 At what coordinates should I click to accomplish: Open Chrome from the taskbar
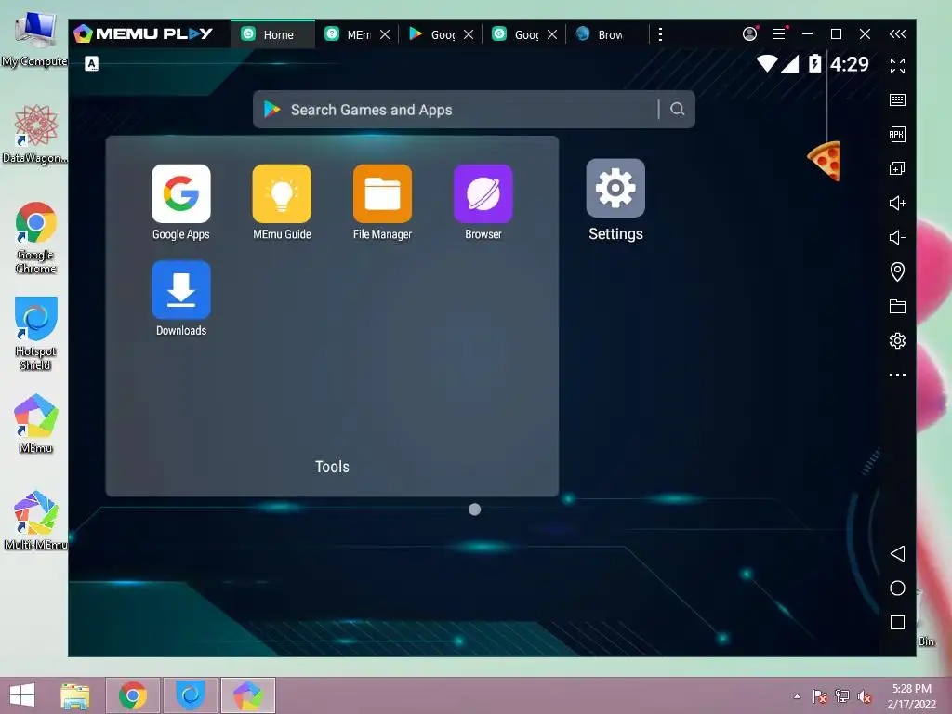pyautogui.click(x=133, y=695)
